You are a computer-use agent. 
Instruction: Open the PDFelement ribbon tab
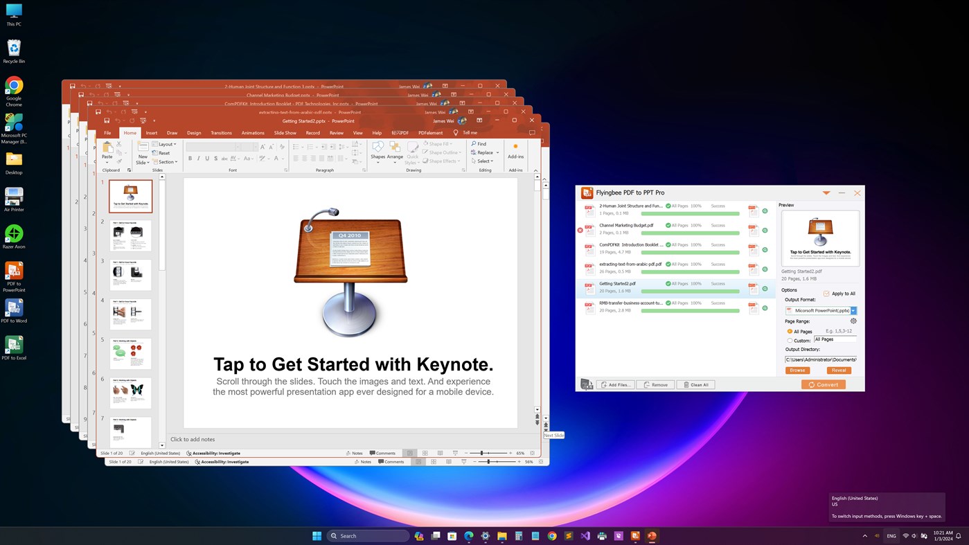pyautogui.click(x=431, y=133)
